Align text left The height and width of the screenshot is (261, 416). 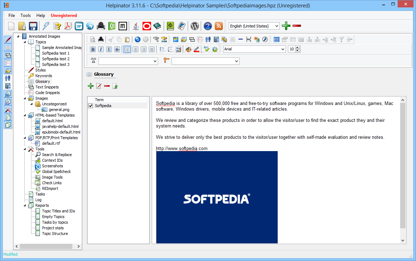[x=127, y=49]
